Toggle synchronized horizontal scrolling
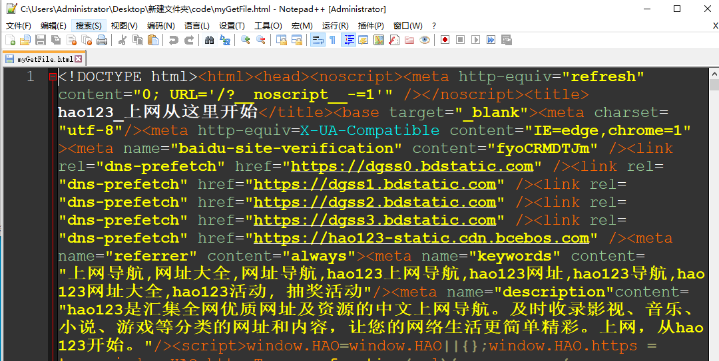The image size is (719, 361). point(297,40)
